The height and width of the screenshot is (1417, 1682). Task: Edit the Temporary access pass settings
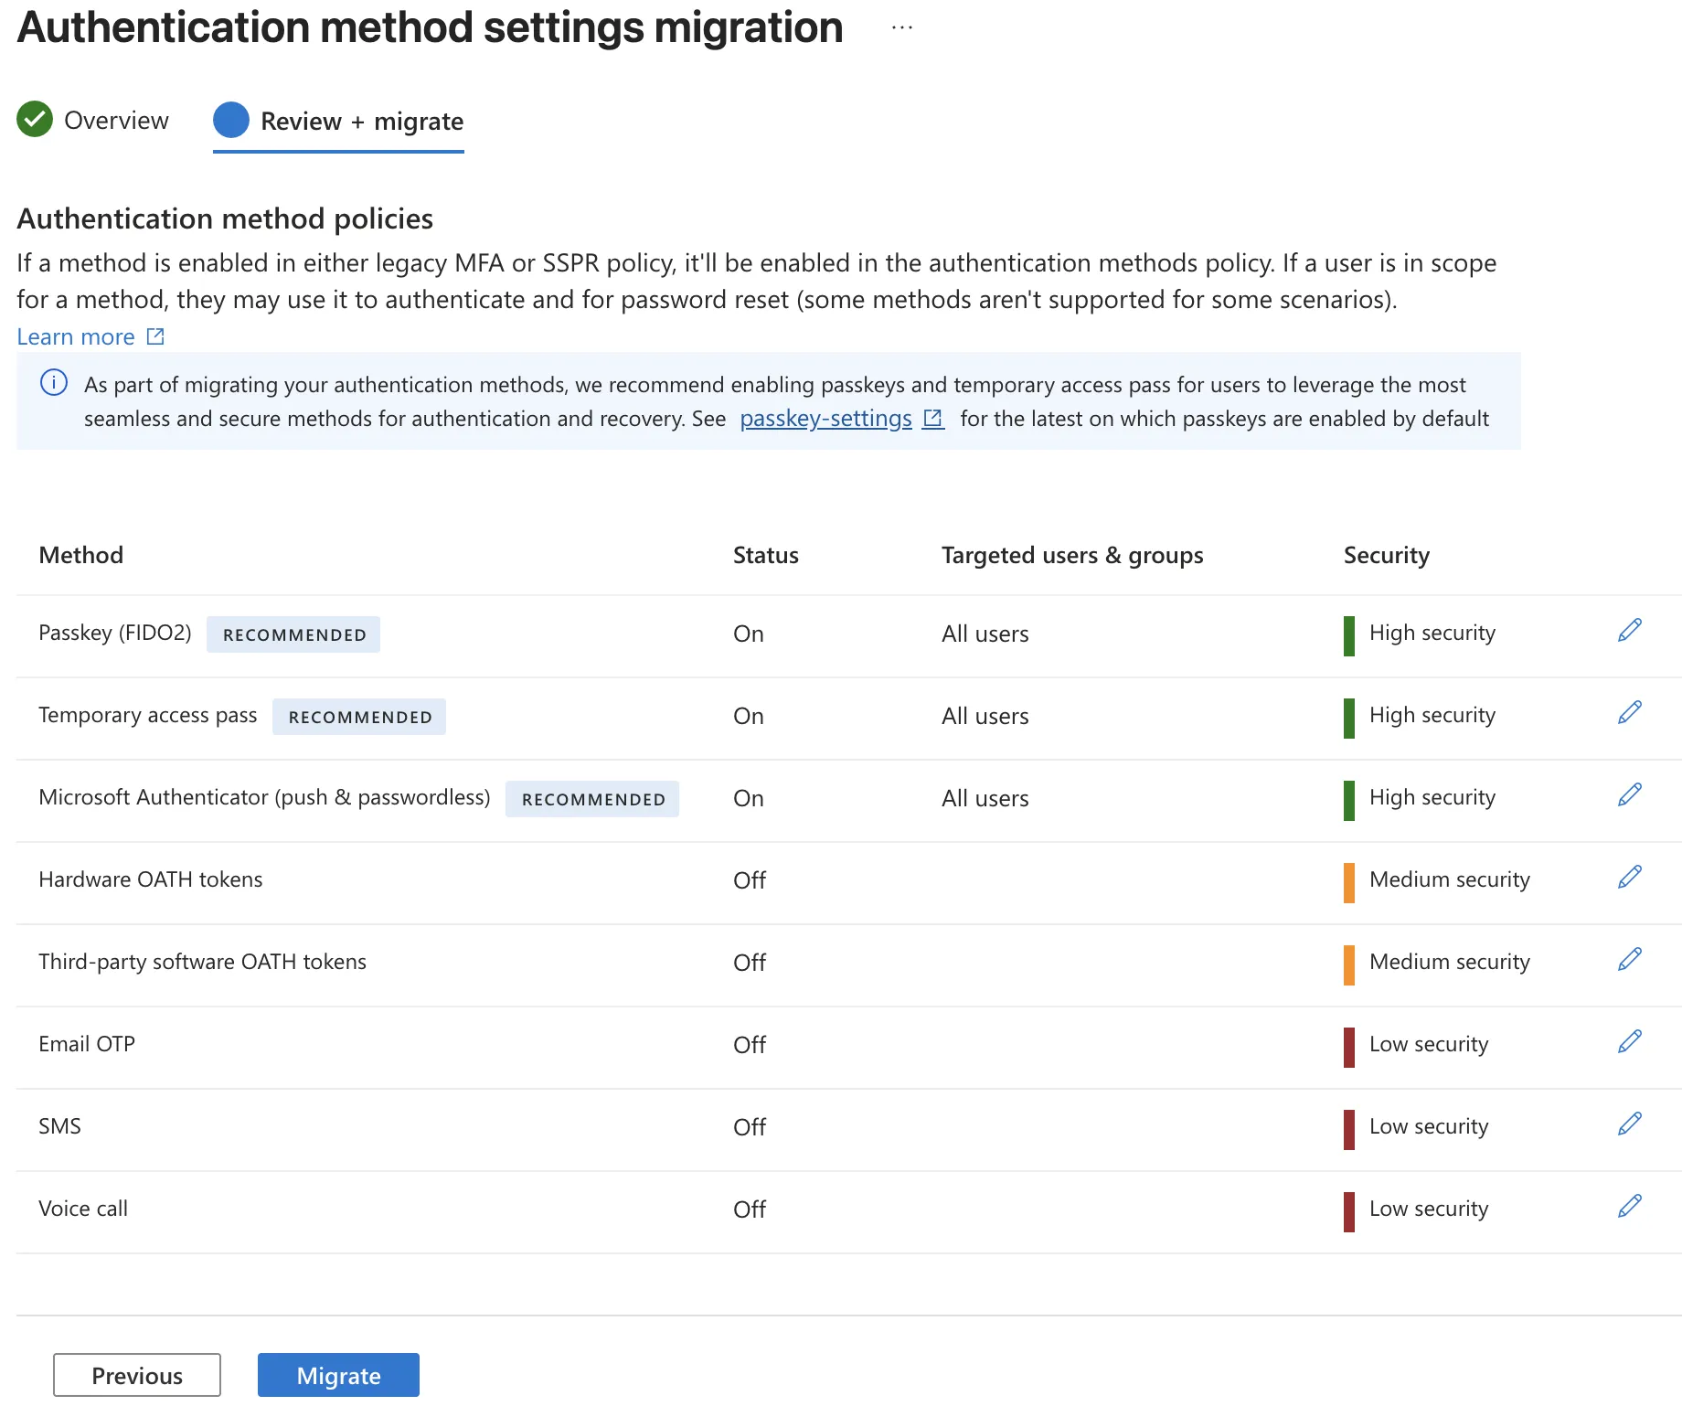[1629, 713]
